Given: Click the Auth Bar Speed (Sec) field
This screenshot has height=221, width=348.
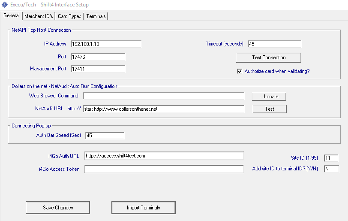Looking at the screenshot, I should pyautogui.click(x=105, y=136).
